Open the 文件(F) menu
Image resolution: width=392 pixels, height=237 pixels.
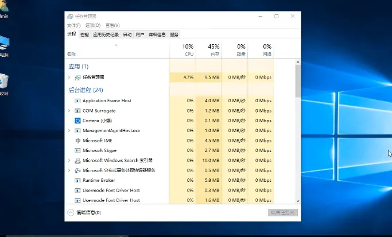(x=74, y=25)
